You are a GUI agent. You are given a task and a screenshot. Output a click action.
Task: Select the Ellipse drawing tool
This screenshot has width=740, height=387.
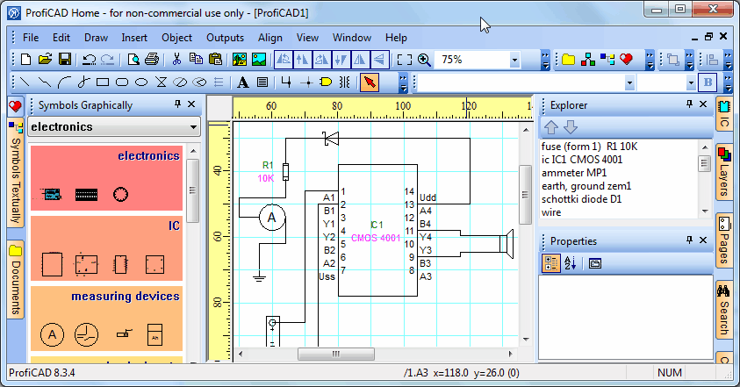point(141,82)
